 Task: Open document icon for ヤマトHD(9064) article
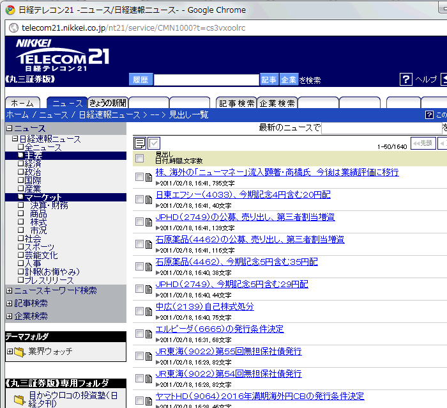pos(149,401)
